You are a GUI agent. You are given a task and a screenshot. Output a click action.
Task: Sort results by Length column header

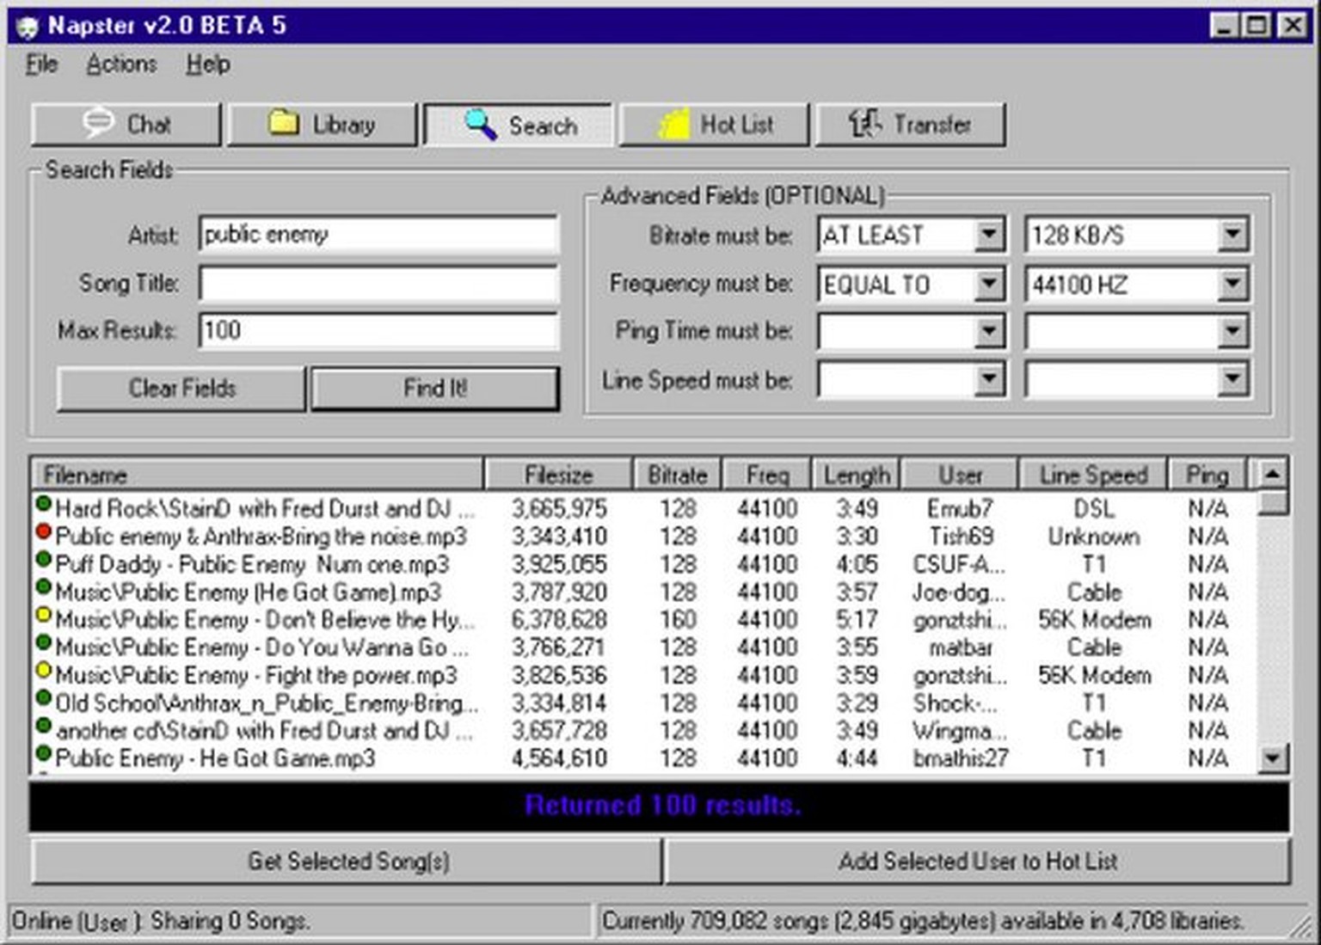857,475
